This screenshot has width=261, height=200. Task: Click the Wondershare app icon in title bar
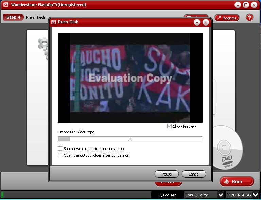coord(6,5)
